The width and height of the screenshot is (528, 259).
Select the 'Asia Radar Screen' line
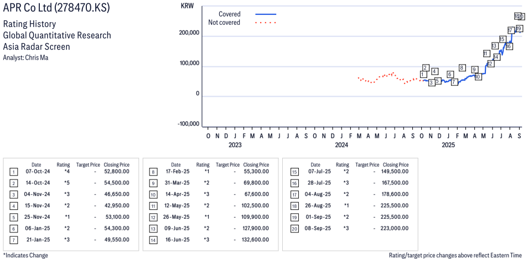pos(37,46)
